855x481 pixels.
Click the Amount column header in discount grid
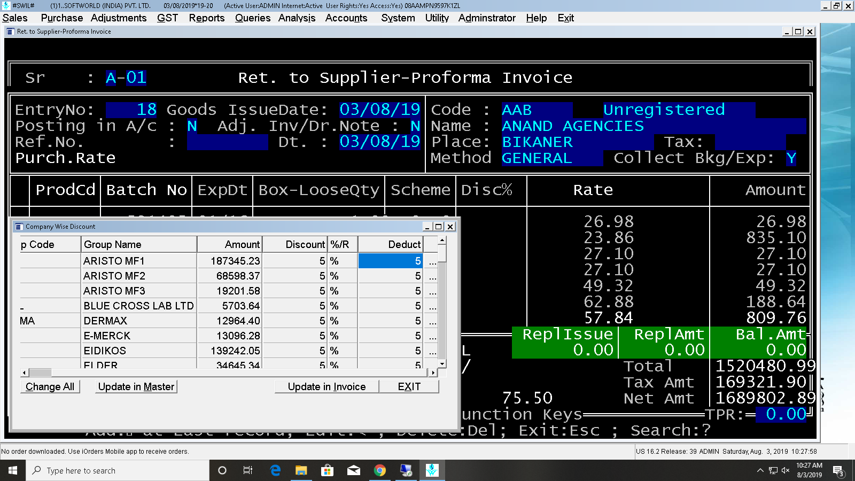230,244
